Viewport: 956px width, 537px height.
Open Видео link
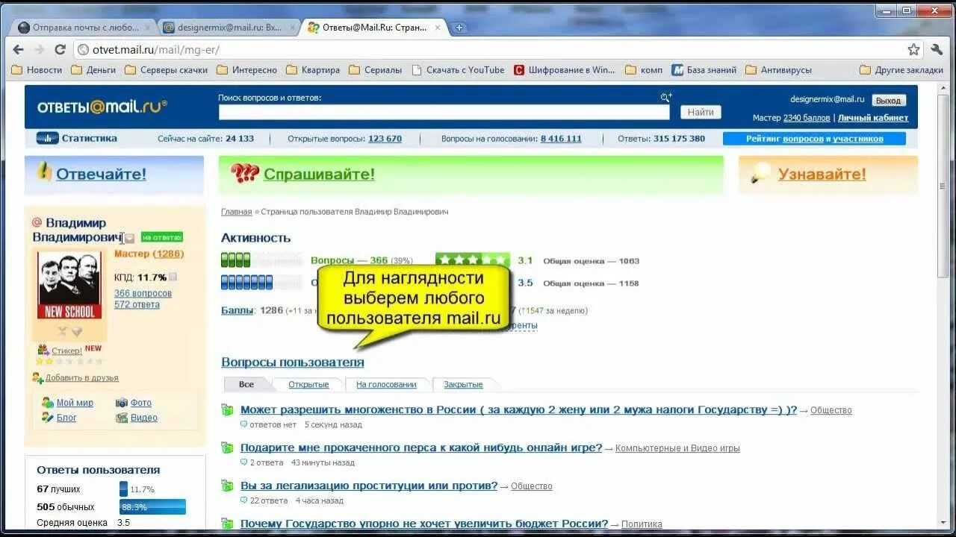click(x=144, y=418)
